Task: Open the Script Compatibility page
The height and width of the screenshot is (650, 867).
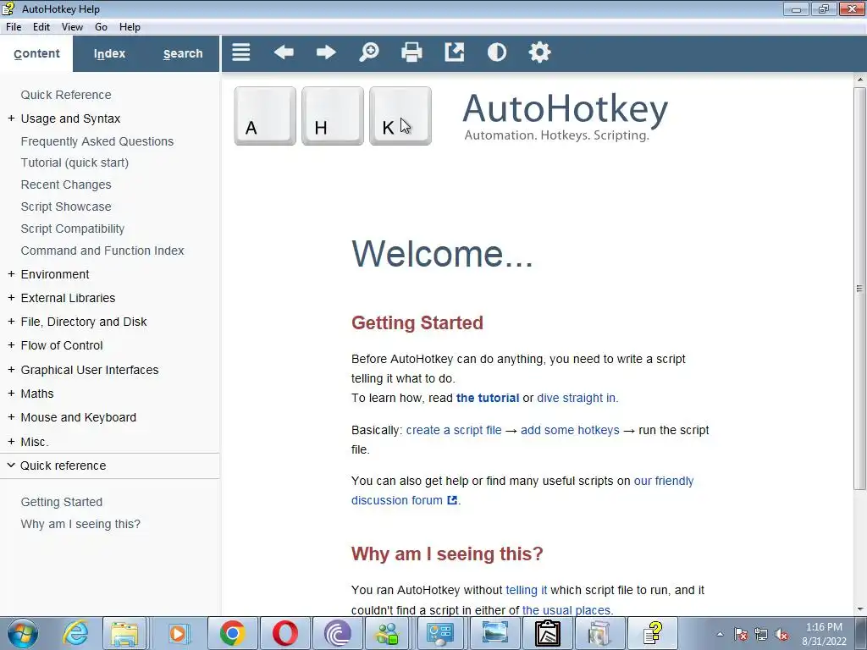Action: pos(73,229)
